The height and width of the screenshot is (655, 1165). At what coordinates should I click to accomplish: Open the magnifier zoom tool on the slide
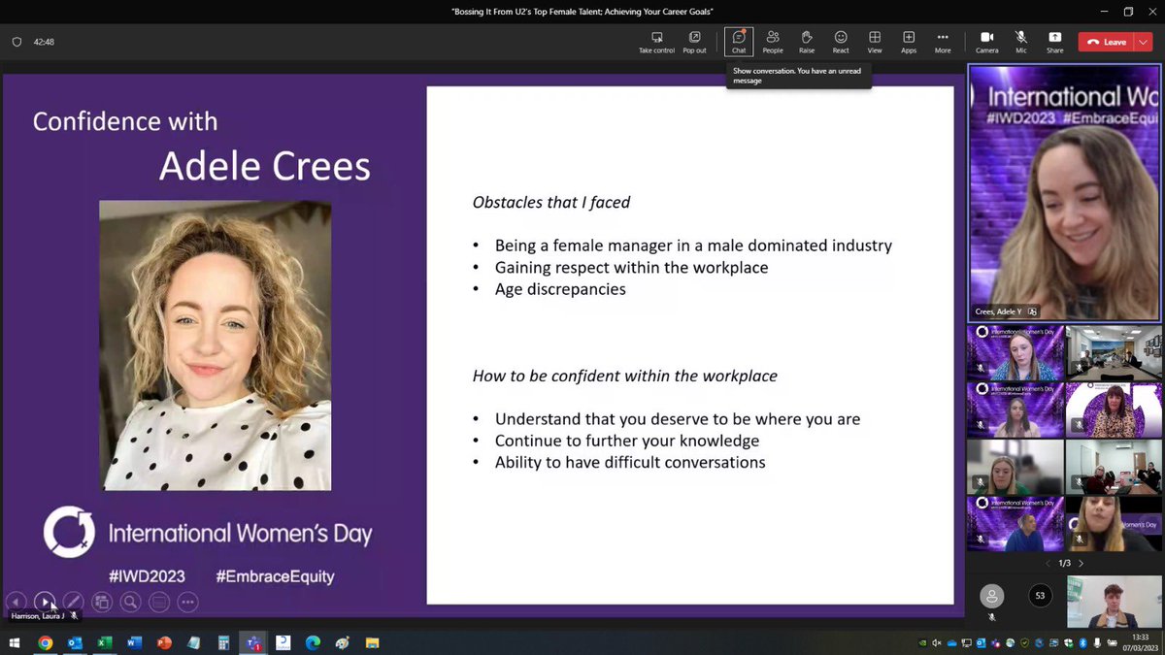coord(130,602)
